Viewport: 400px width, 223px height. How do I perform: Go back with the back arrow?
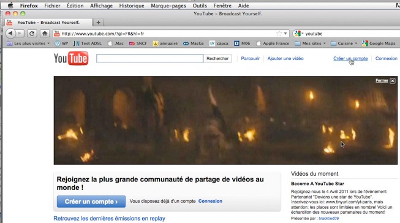[10, 34]
